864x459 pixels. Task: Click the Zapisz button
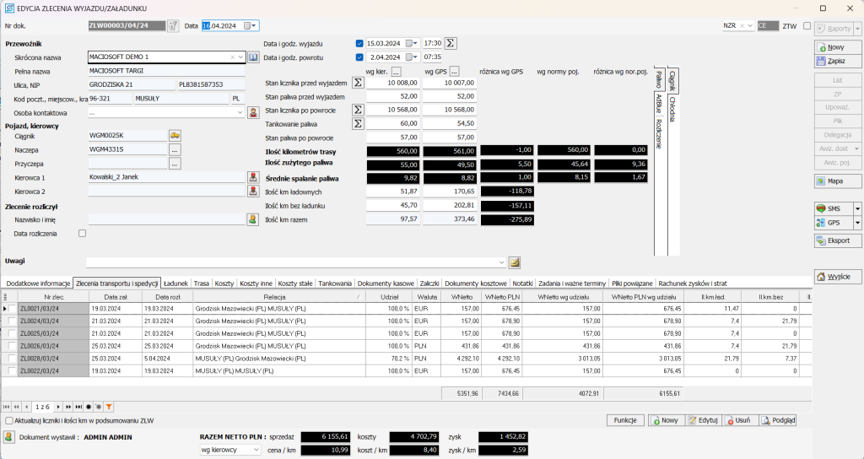[836, 62]
